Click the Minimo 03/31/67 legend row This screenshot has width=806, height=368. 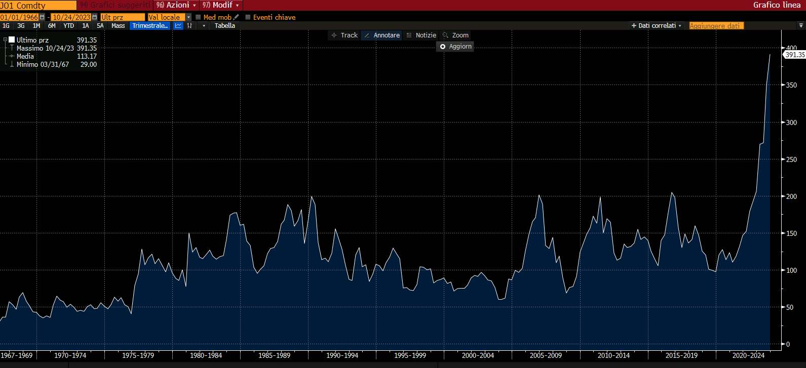point(53,64)
